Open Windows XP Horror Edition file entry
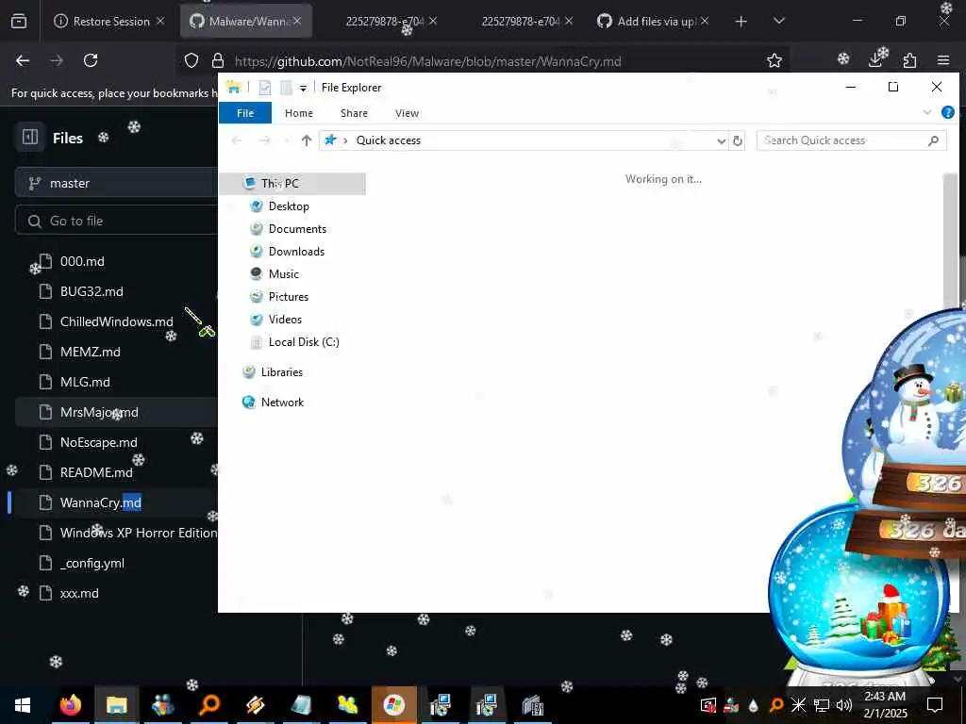The height and width of the screenshot is (724, 966). 138,533
